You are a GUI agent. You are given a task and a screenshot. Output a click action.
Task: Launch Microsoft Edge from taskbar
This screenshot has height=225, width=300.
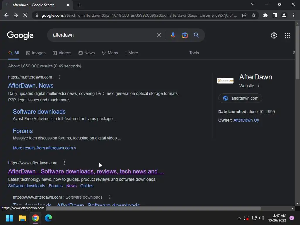tap(48, 218)
